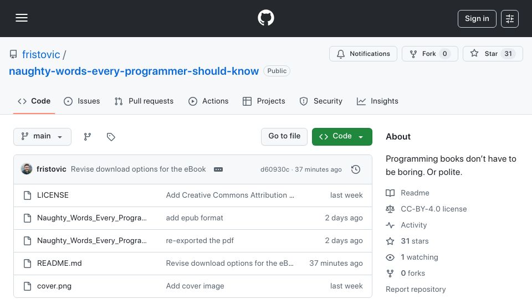Viewport: 532px width, 299px height.
Task: Open the CC-BY-4.0 license link
Action: point(433,209)
